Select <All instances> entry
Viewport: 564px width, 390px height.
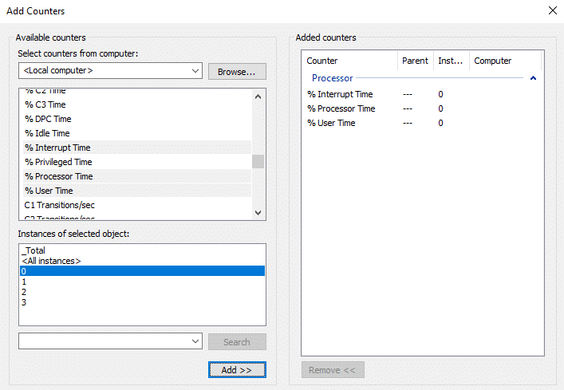[x=52, y=261]
